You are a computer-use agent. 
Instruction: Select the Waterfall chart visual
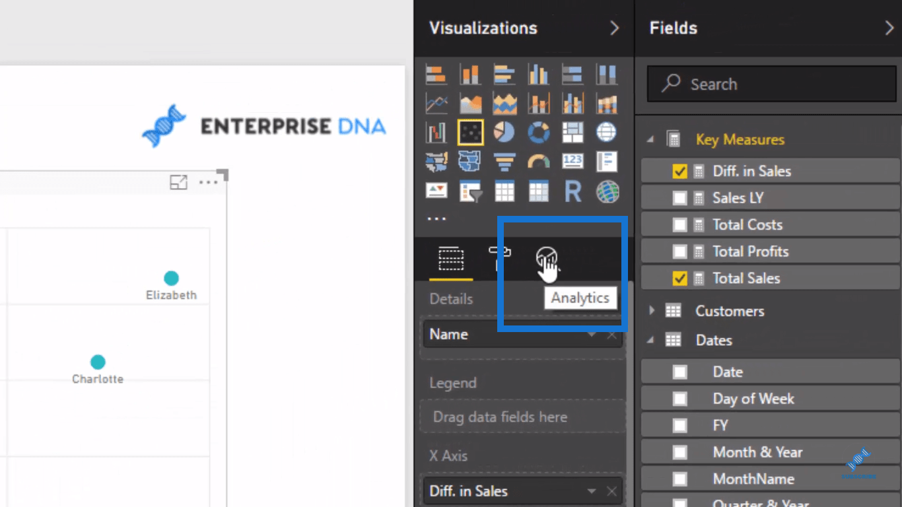point(436,133)
